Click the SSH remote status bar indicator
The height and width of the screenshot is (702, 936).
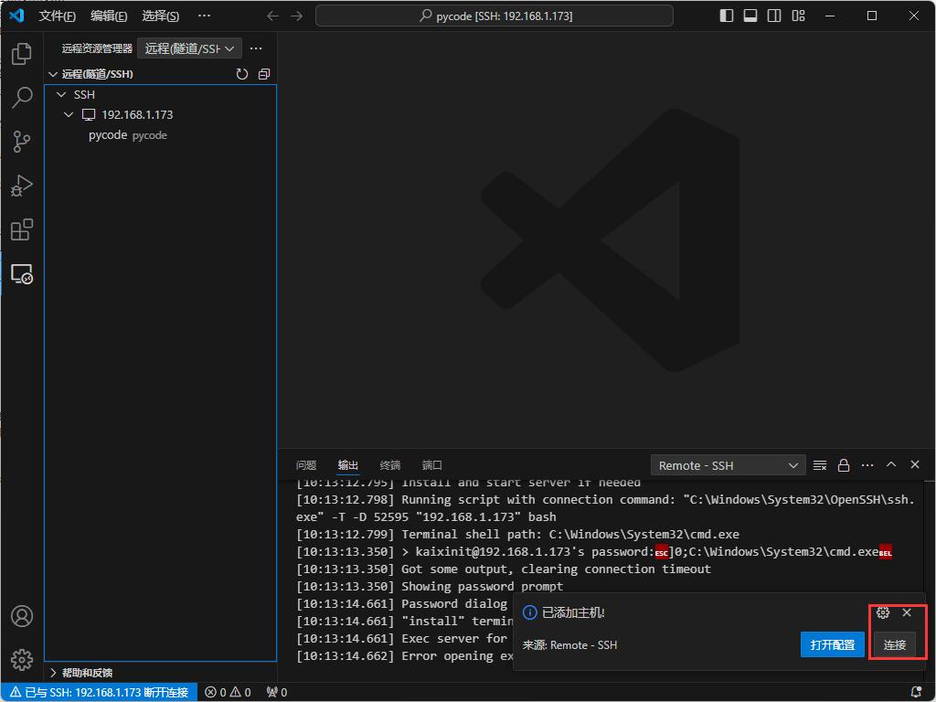tap(99, 692)
